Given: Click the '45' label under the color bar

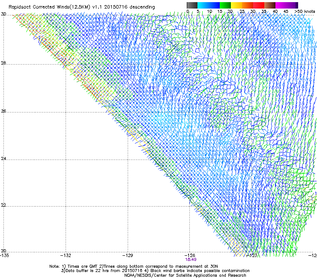Looking at the screenshot, I should click(286, 12).
